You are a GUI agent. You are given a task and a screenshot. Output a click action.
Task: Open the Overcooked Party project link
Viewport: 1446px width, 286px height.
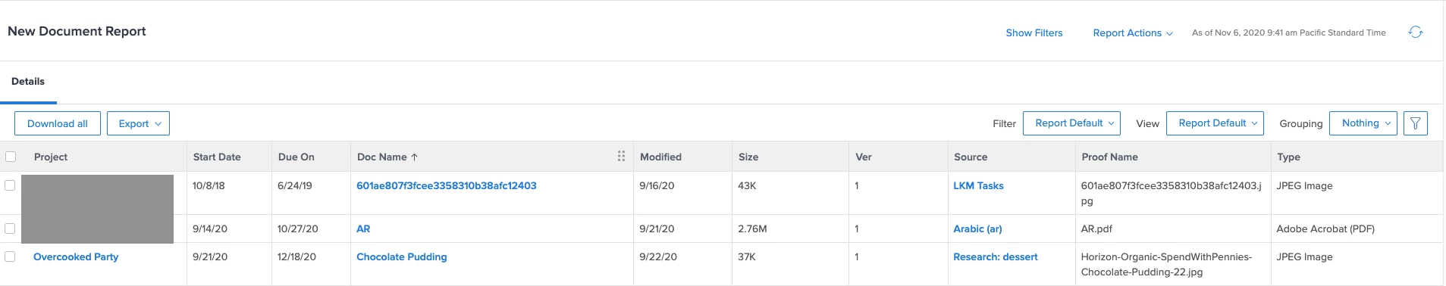pyautogui.click(x=76, y=256)
